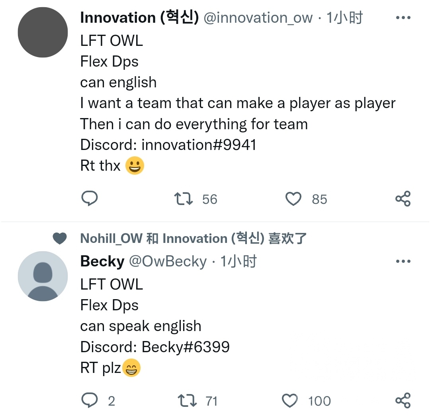This screenshot has height=418, width=430.
Task: Go to @OwBecky profile handle
Action: [168, 262]
